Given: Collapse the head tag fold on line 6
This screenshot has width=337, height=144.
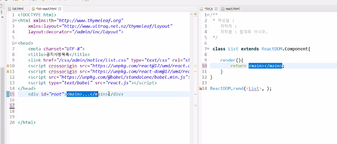Looking at the screenshot, I should coord(16,43).
